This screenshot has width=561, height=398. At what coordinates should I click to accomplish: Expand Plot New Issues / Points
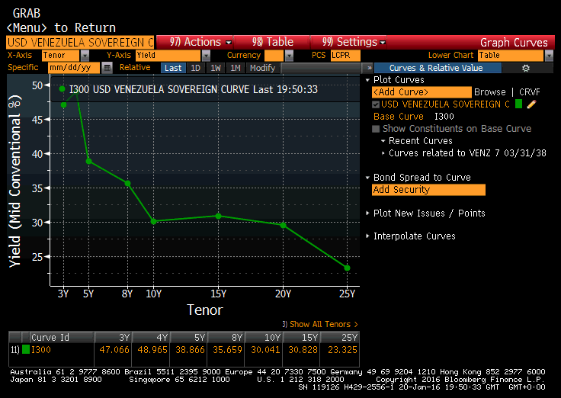click(x=367, y=213)
